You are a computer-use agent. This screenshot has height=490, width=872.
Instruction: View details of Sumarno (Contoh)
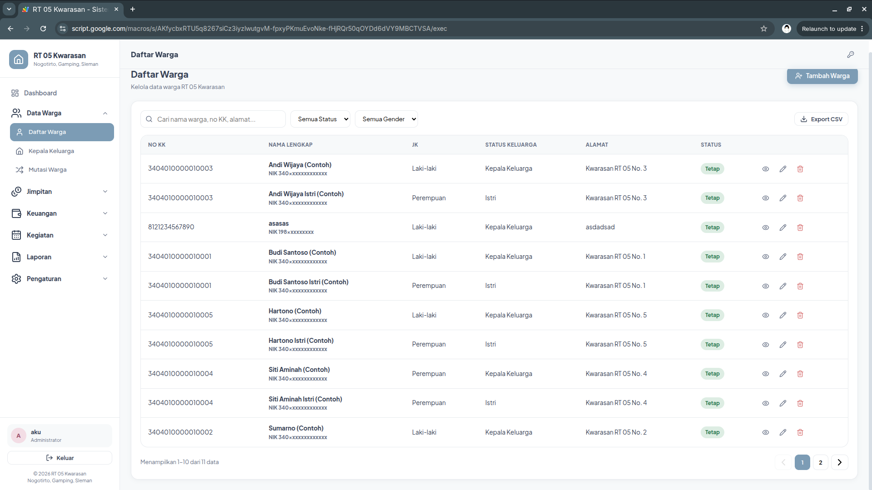tap(765, 432)
